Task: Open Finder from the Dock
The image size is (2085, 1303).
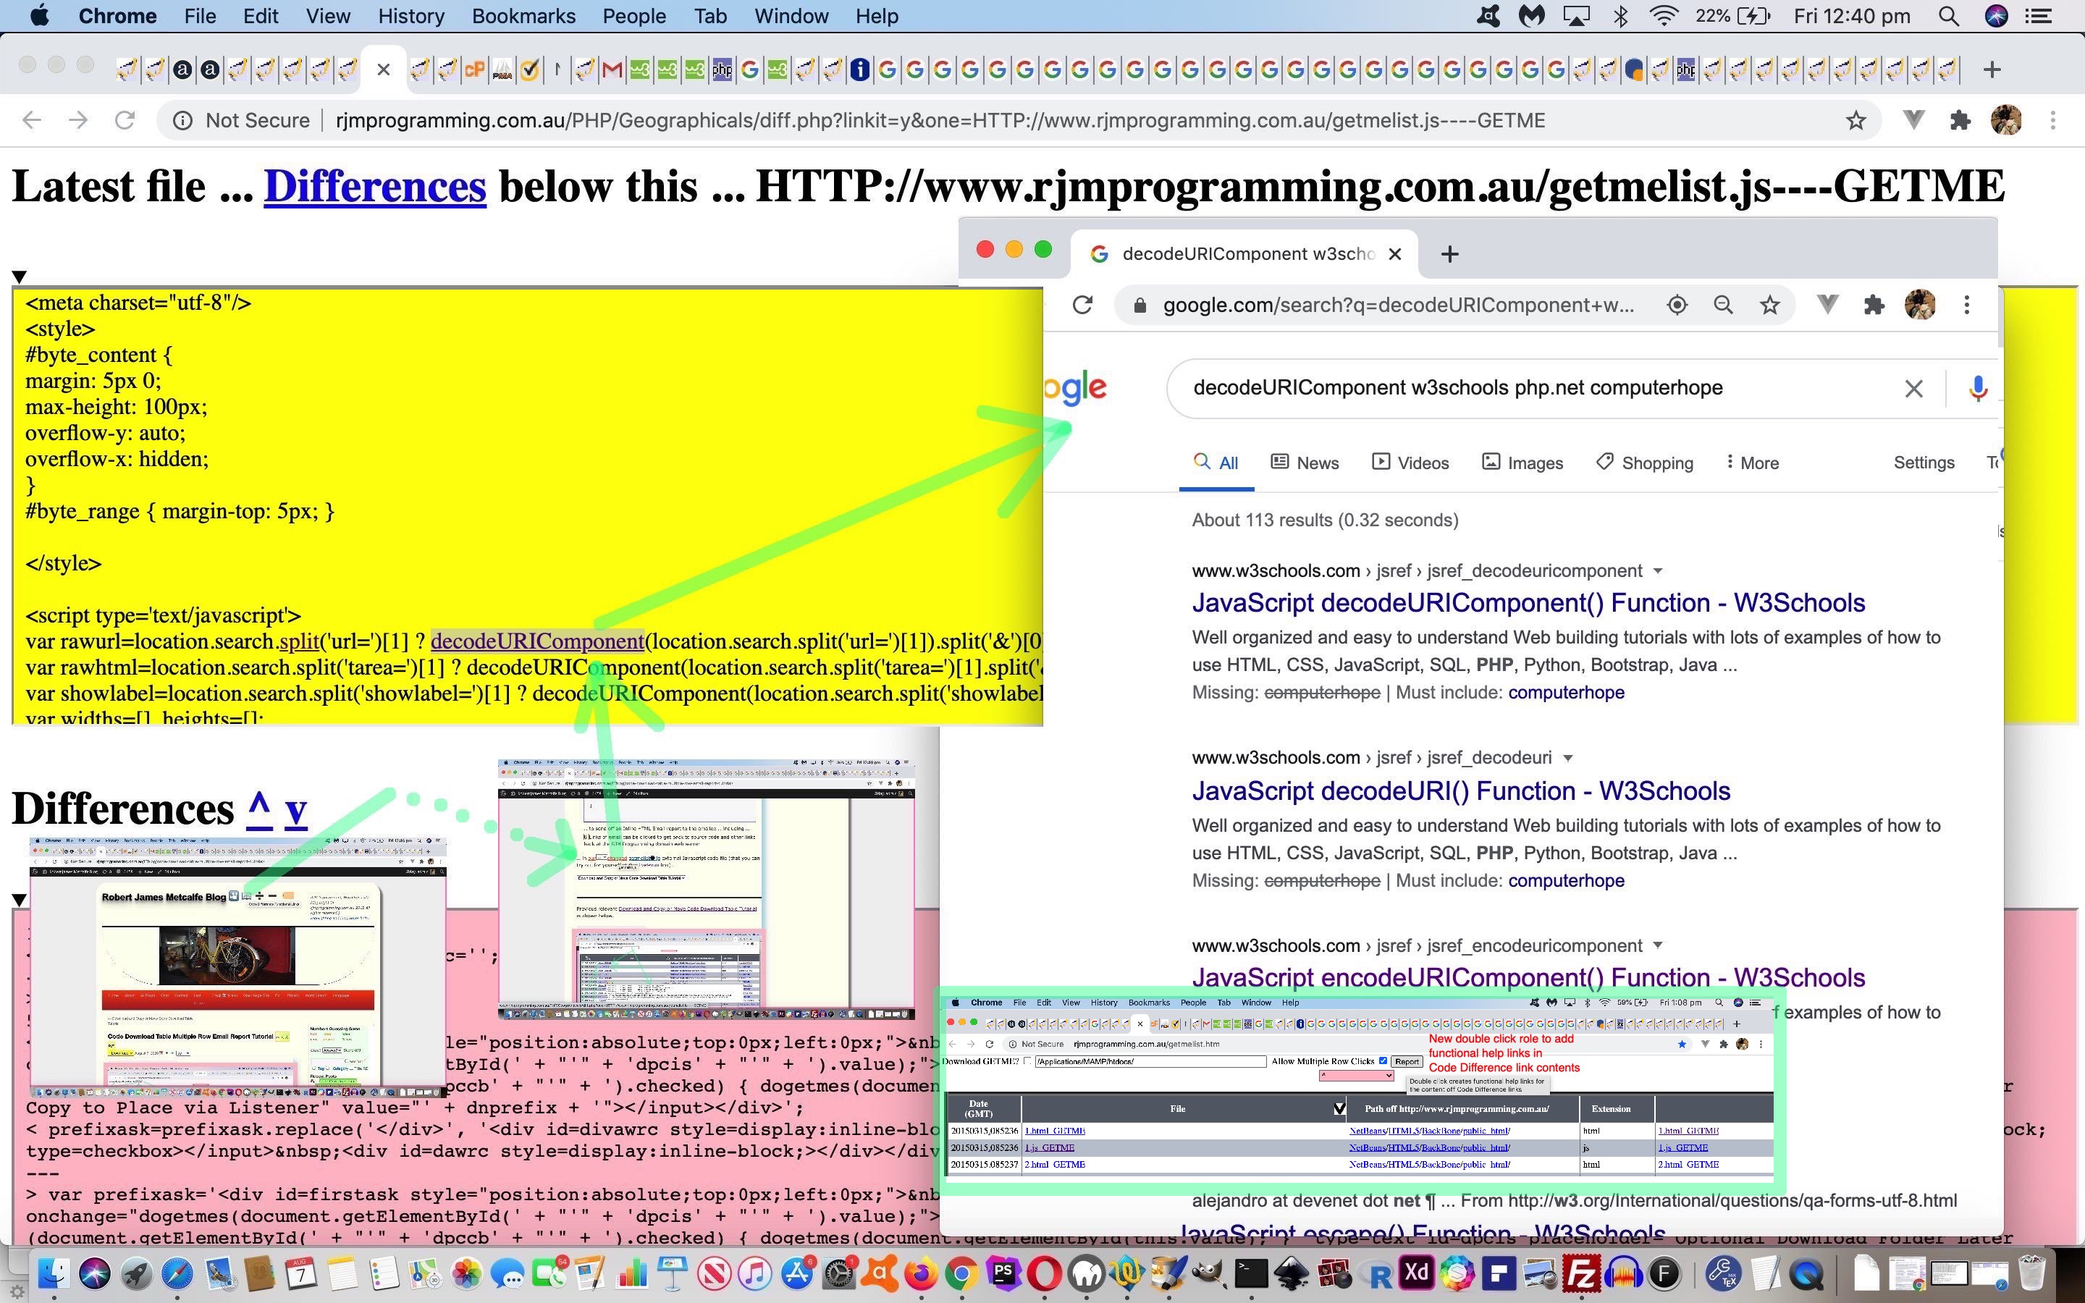Action: (x=54, y=1273)
